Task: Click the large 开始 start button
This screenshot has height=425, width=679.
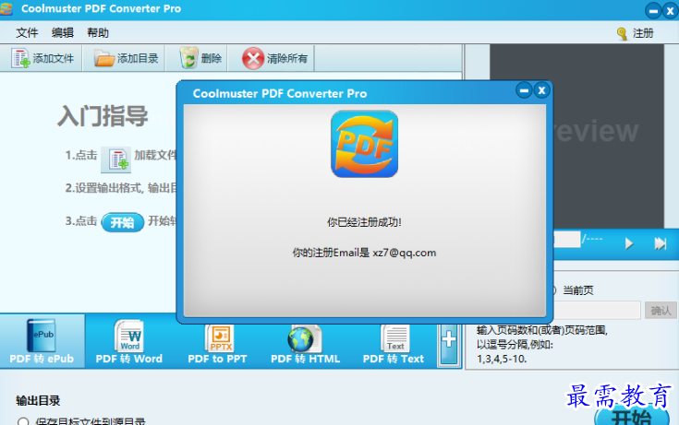Action: point(632,416)
